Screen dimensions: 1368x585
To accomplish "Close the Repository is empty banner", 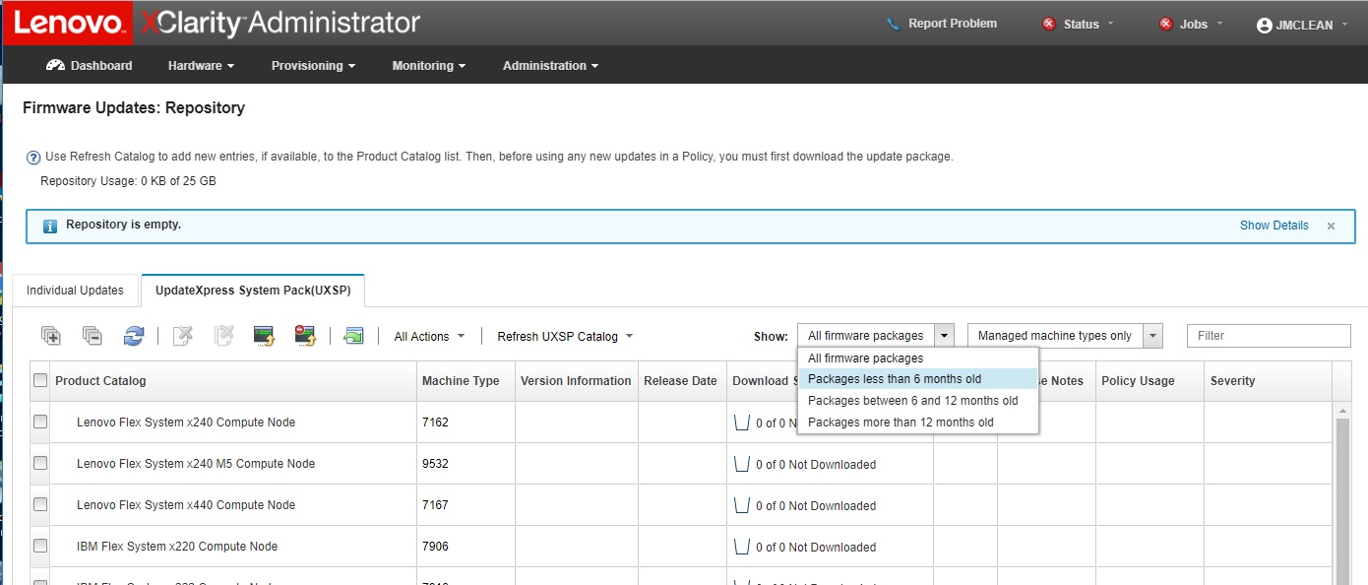I will (1331, 226).
